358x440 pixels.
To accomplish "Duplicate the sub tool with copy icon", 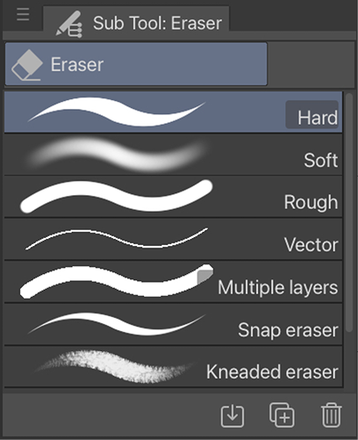I will (282, 415).
